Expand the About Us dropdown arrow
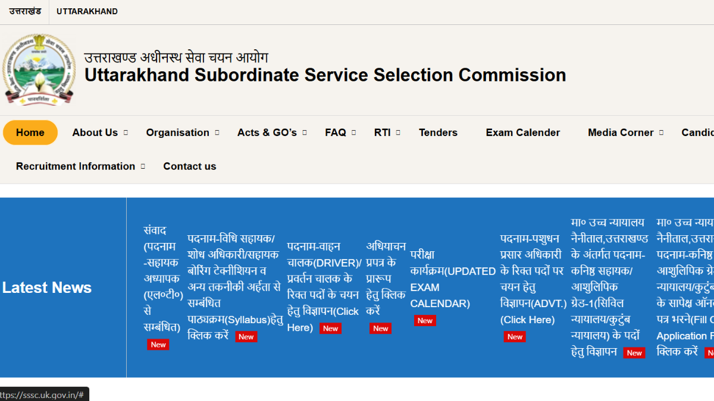The width and height of the screenshot is (714, 401). click(126, 132)
